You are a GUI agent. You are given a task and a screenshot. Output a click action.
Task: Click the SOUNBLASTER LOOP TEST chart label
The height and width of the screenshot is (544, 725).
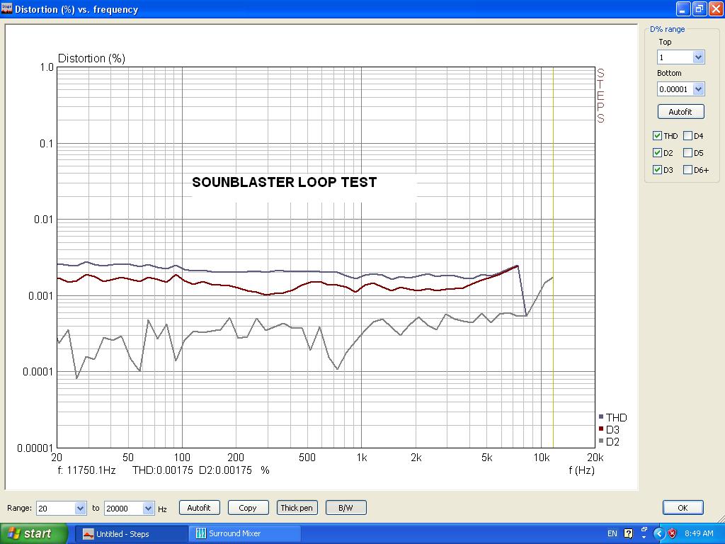tap(285, 182)
